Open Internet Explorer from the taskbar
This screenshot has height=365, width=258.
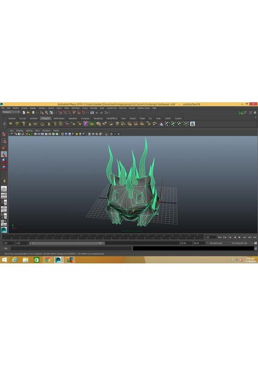pos(15,260)
